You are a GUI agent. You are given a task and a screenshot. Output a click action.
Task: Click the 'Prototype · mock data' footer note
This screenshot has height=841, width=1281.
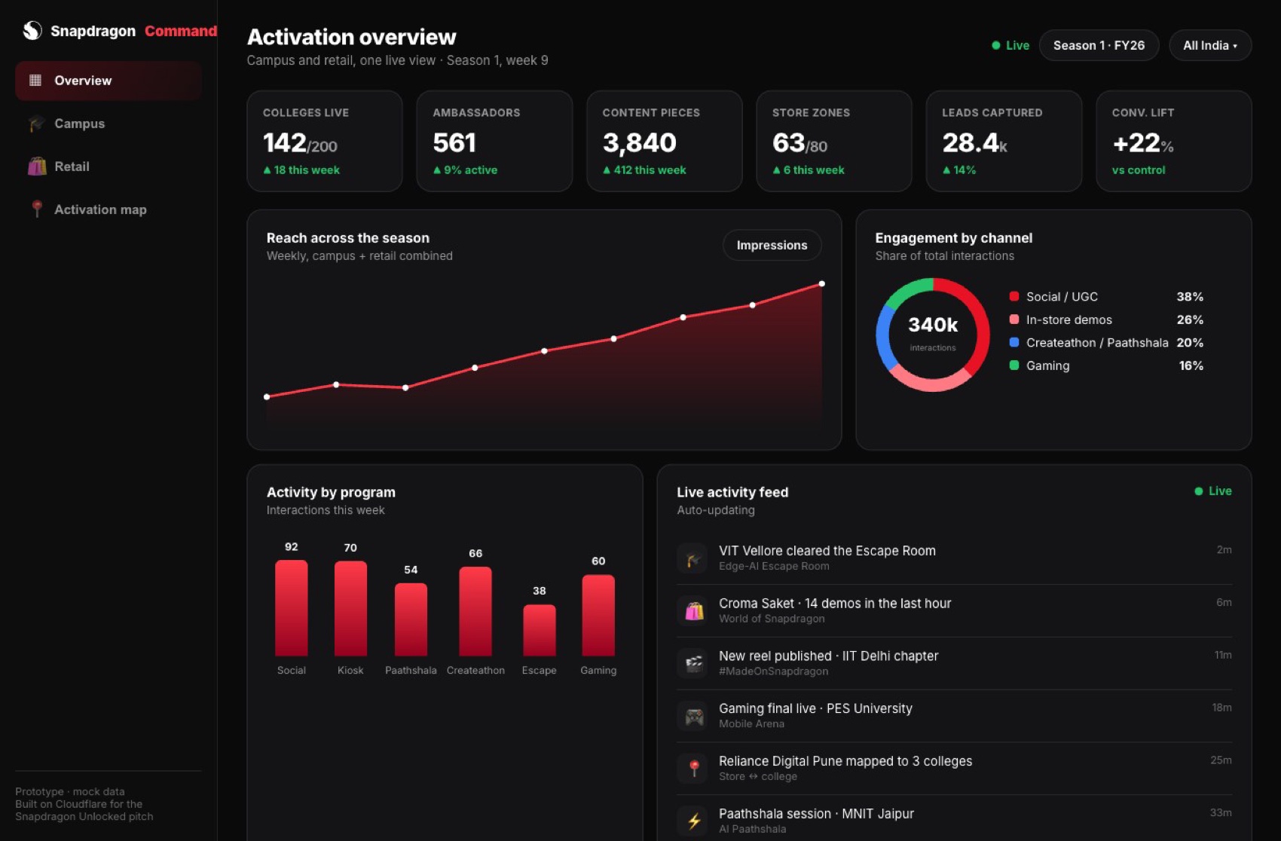70,791
